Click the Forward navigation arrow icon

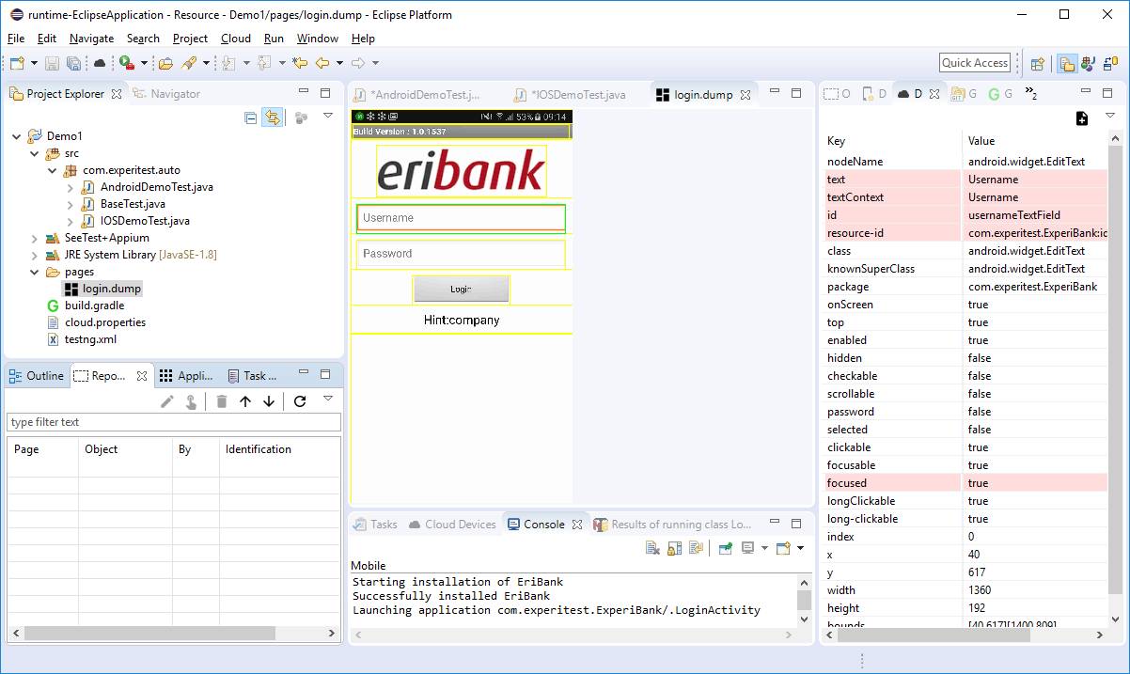pyautogui.click(x=358, y=63)
